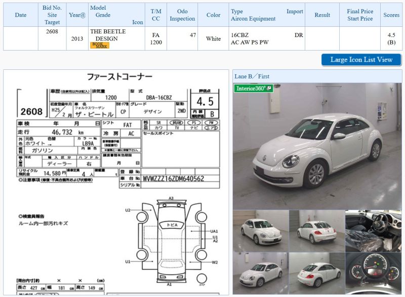The image size is (405, 297).
Task: Click the AC AW PS PW equipment text
Action: 250,43
